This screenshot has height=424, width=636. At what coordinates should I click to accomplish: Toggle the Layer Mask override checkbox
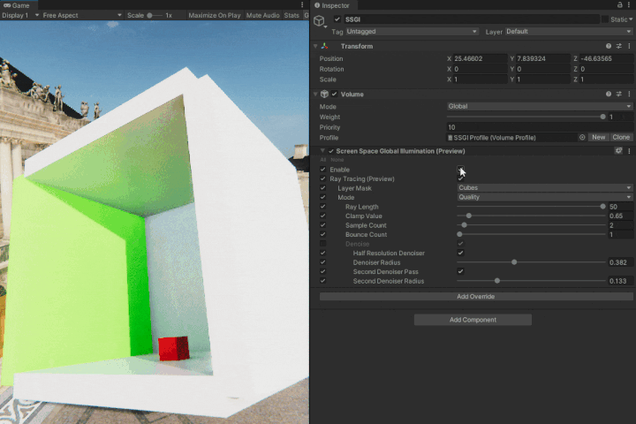click(323, 188)
